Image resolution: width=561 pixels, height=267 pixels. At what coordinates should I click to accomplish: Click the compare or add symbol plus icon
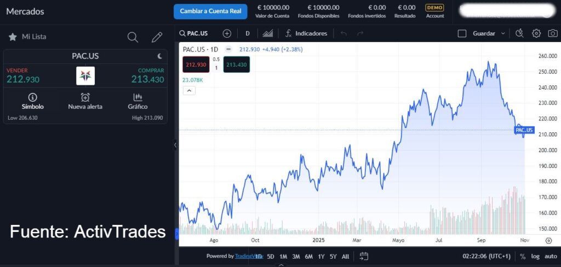point(227,33)
